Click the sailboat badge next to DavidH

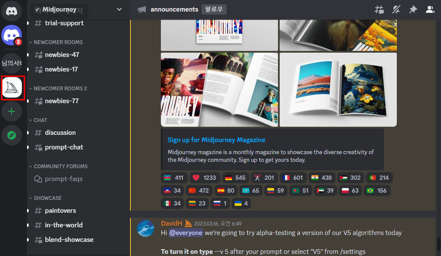(x=188, y=223)
